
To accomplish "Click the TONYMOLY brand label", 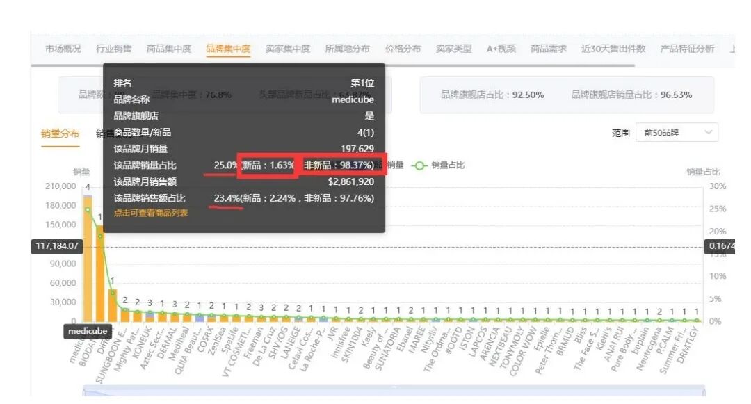I will pyautogui.click(x=512, y=346).
